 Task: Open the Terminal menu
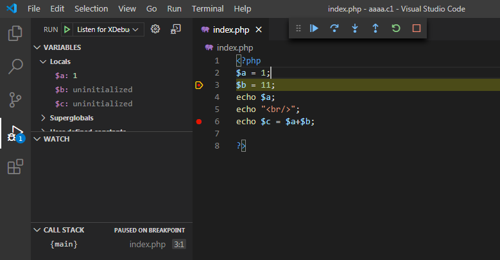click(x=207, y=8)
